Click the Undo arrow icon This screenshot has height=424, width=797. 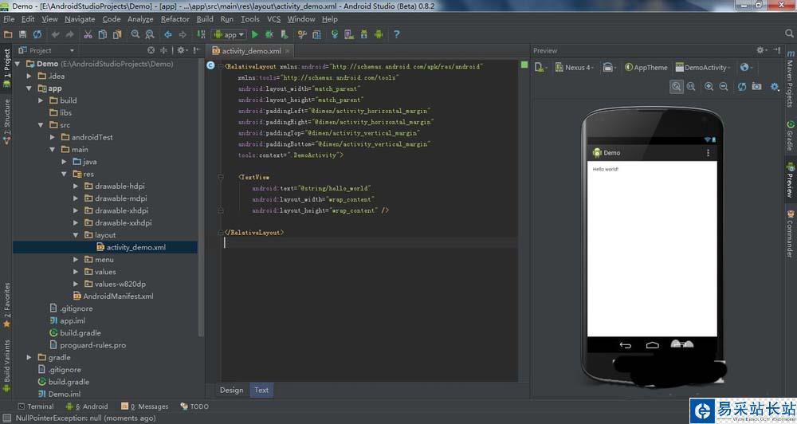pyautogui.click(x=56, y=34)
